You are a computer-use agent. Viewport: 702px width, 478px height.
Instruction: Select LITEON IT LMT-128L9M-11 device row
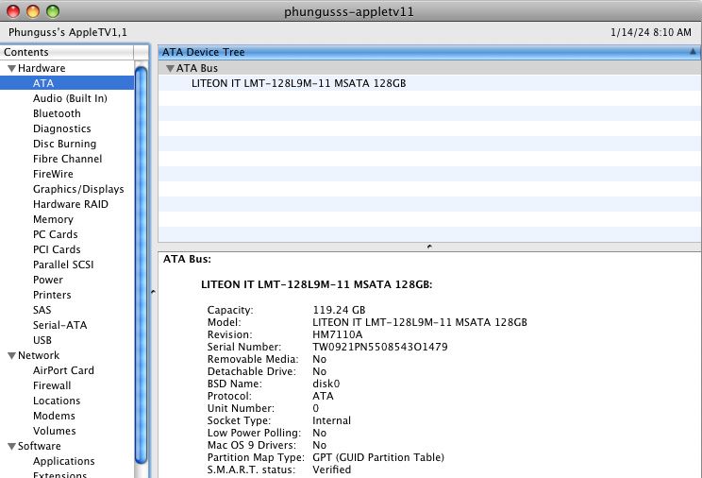(x=429, y=83)
